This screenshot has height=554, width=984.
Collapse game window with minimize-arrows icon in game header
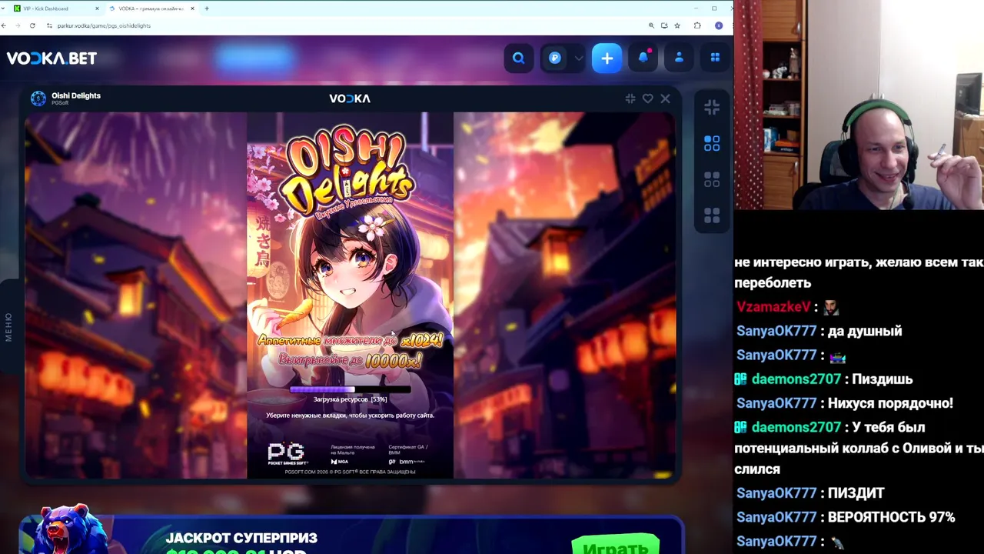click(x=630, y=98)
